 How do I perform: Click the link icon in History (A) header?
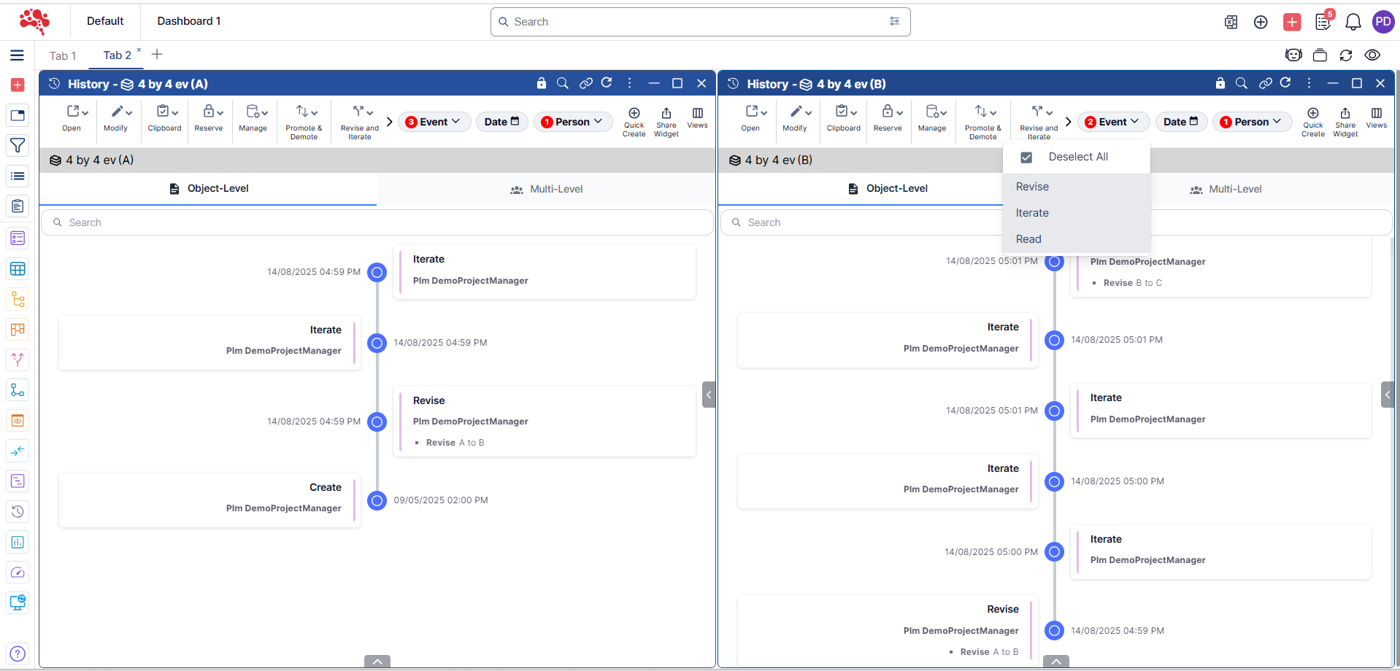coord(585,83)
